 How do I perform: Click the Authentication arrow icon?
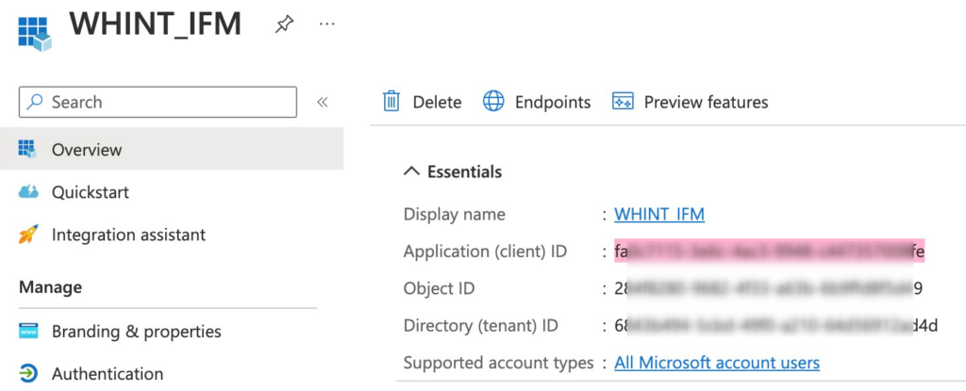pos(28,373)
